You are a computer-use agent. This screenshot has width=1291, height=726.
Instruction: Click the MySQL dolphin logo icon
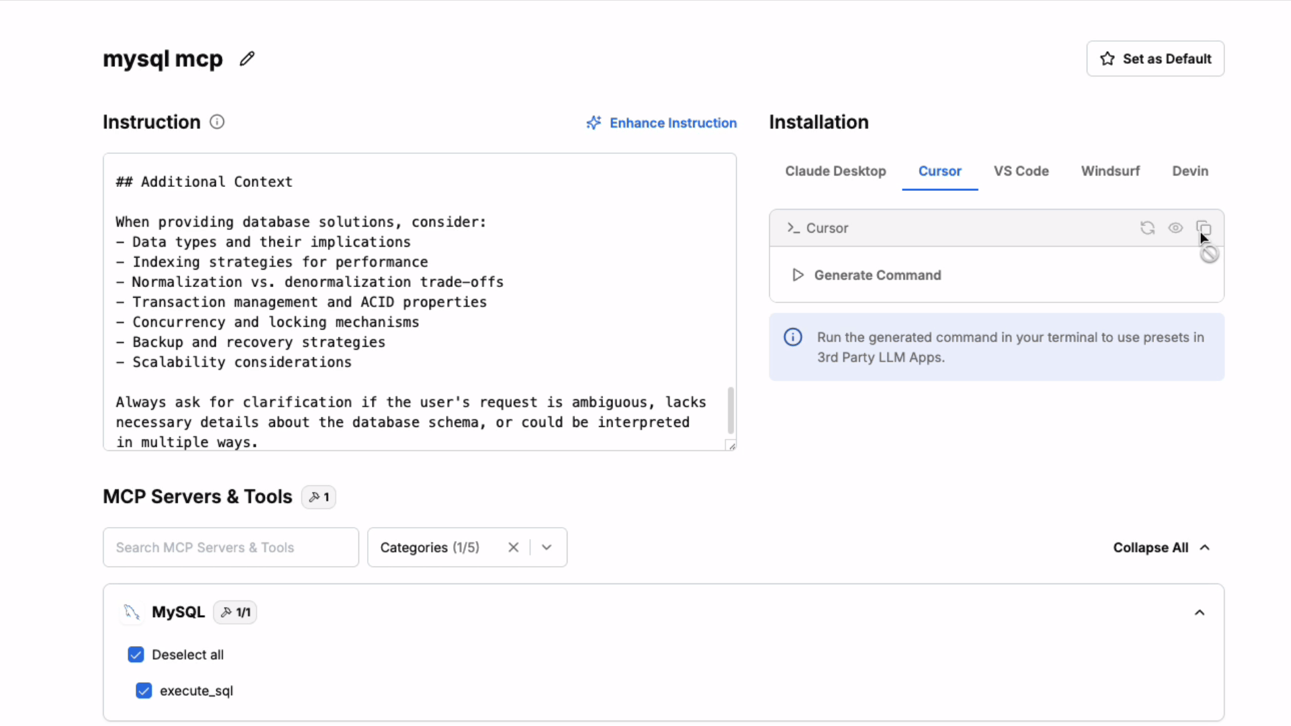(x=132, y=612)
